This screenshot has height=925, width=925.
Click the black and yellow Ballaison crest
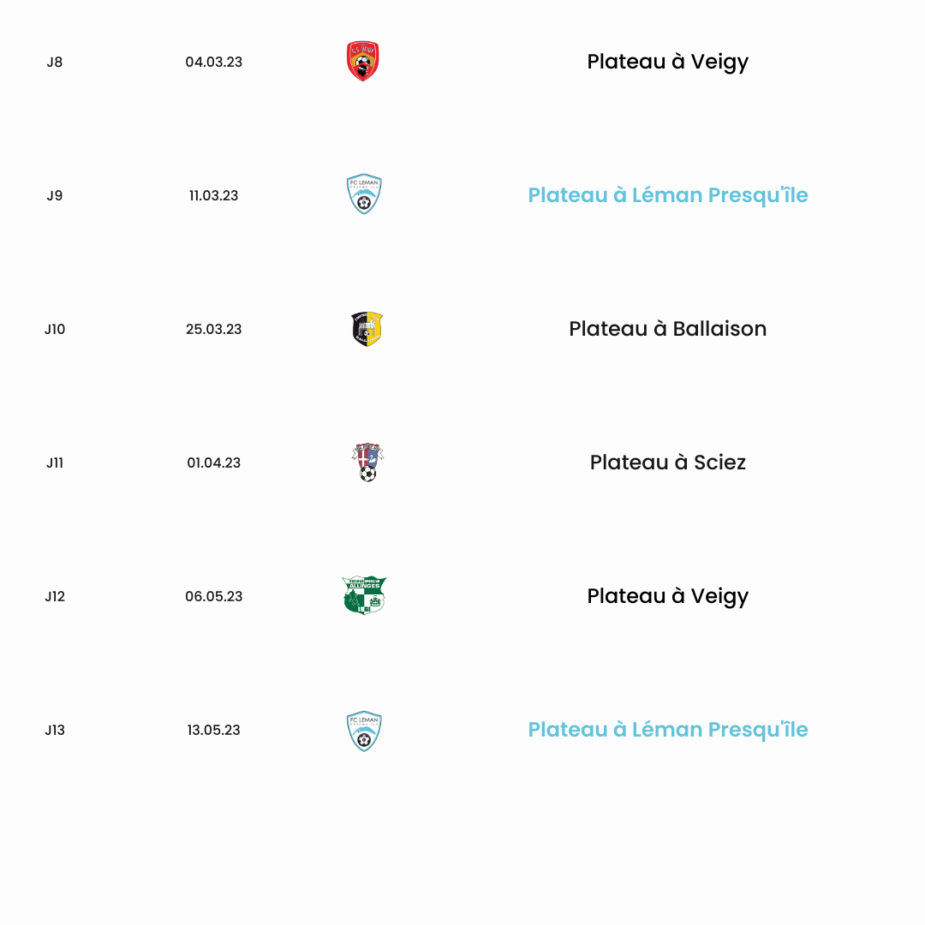(x=367, y=329)
